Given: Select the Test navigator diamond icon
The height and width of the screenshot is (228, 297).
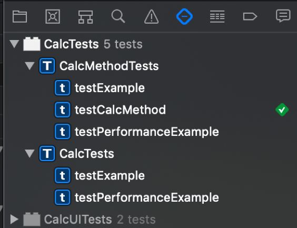Looking at the screenshot, I should 184,17.
